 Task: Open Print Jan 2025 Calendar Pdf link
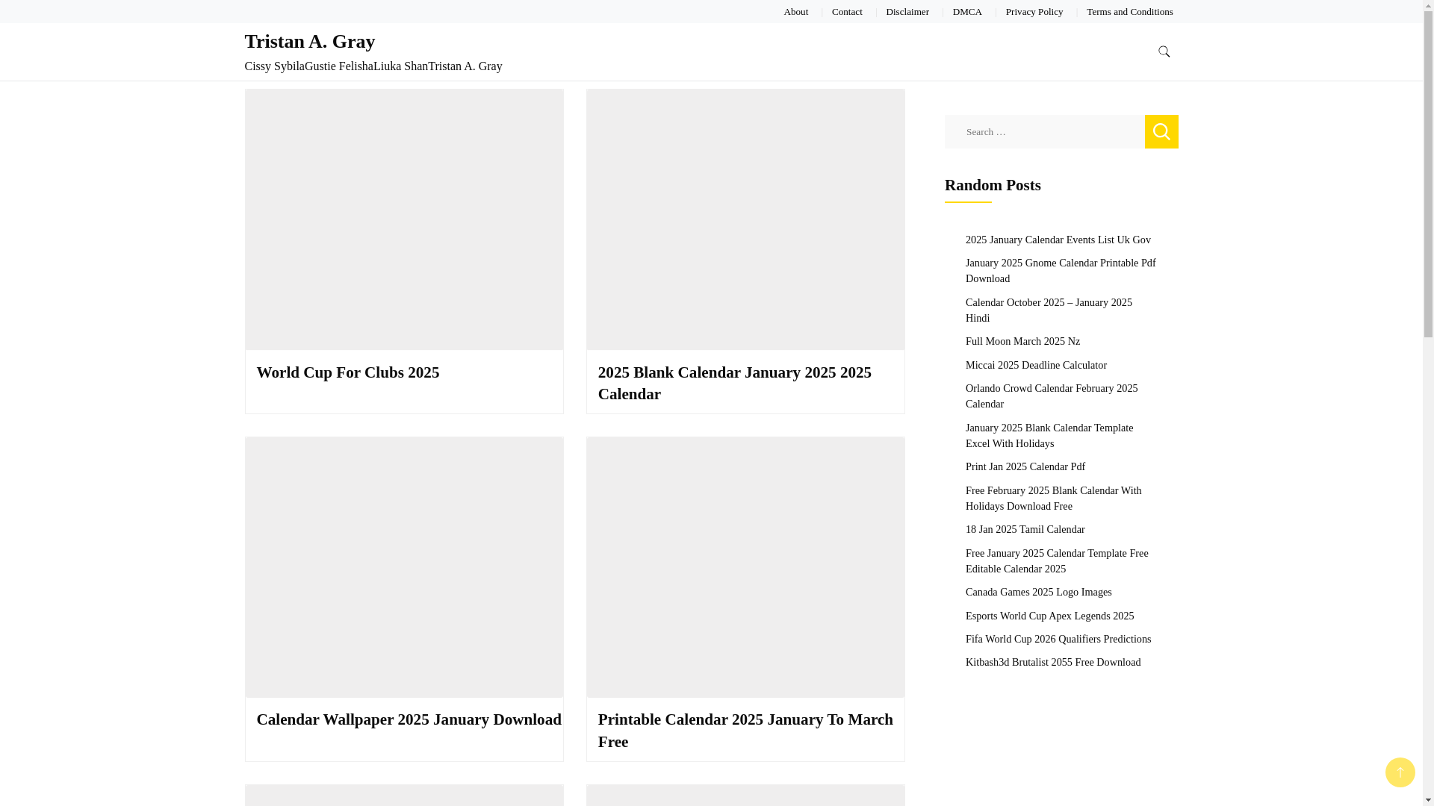click(1025, 466)
